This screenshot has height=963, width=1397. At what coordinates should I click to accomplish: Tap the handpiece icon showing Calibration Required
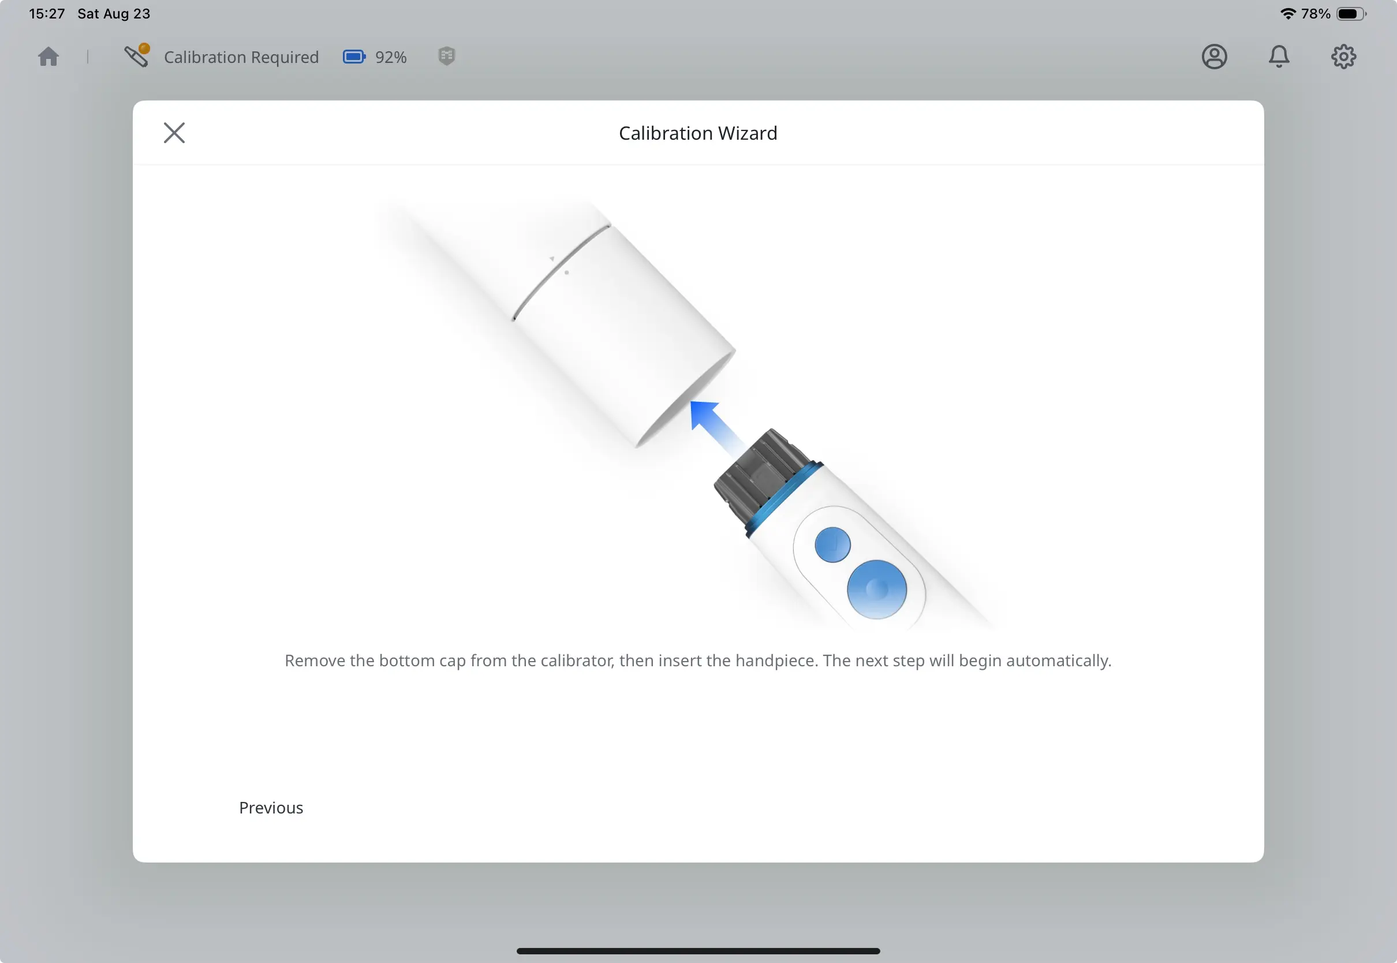[137, 57]
